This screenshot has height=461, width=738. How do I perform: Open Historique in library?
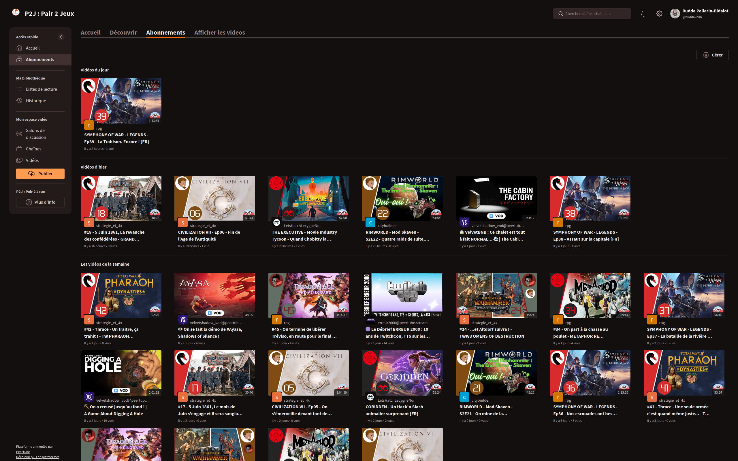pos(40,101)
